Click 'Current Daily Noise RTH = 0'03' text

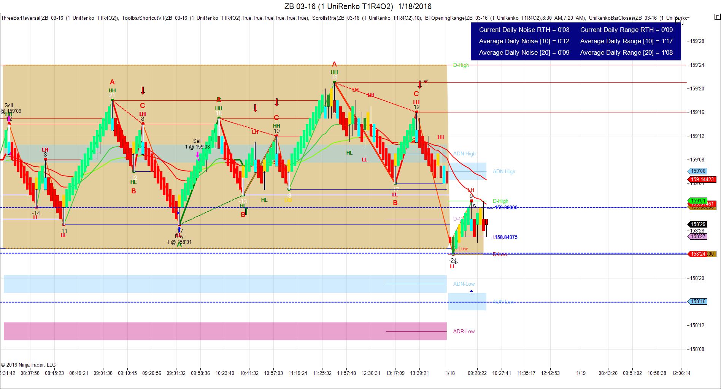click(524, 30)
